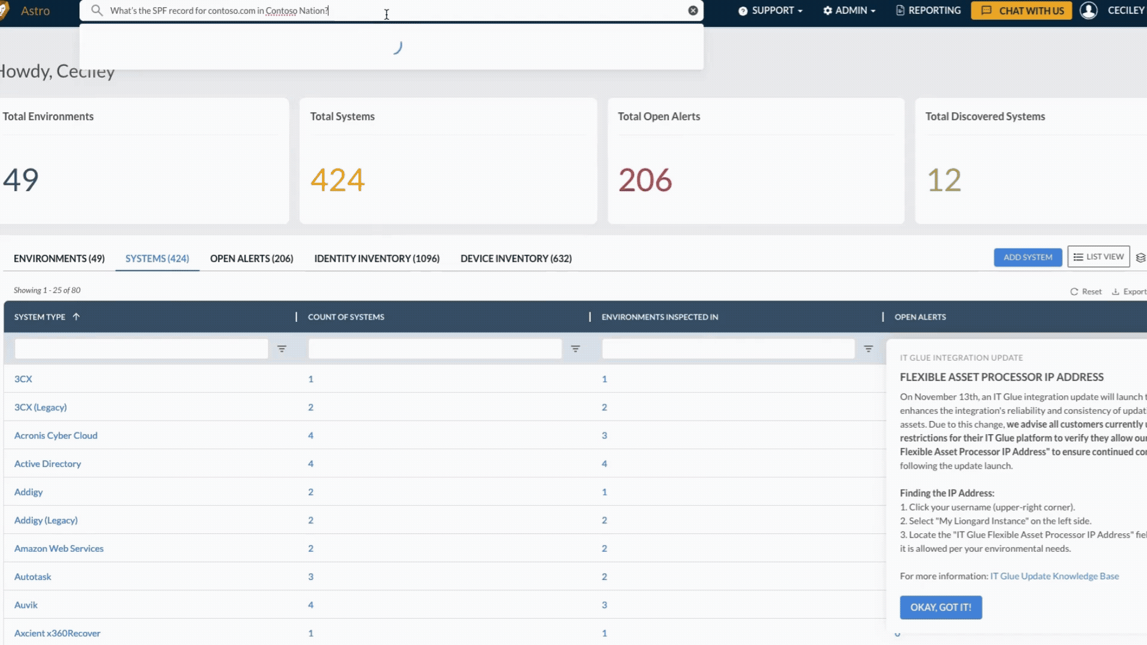The width and height of the screenshot is (1147, 645).
Task: Open the Environments Inspected In filter icon
Action: point(869,349)
